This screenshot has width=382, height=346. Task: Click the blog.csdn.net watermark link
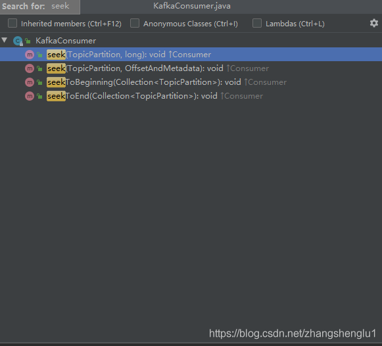coord(293,334)
